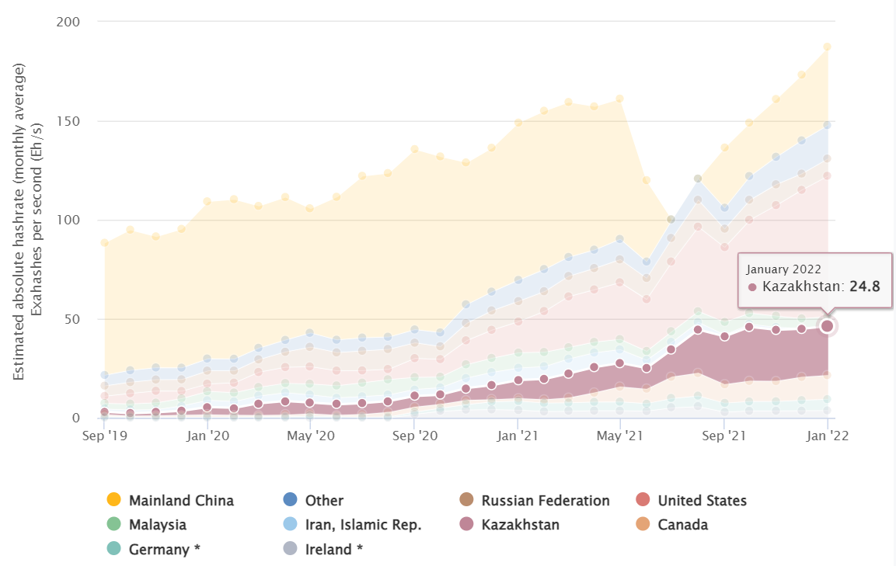Toggle Kazakhstan series label in legend
Image resolution: width=896 pixels, height=566 pixels.
(520, 525)
